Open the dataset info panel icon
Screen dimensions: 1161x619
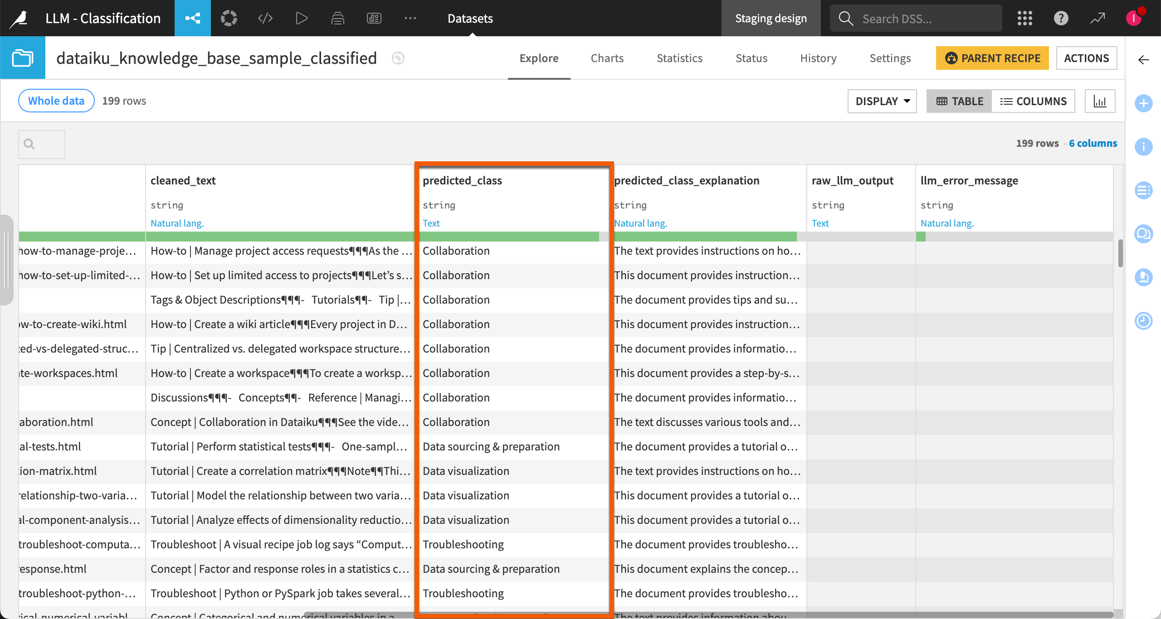pyautogui.click(x=1144, y=147)
